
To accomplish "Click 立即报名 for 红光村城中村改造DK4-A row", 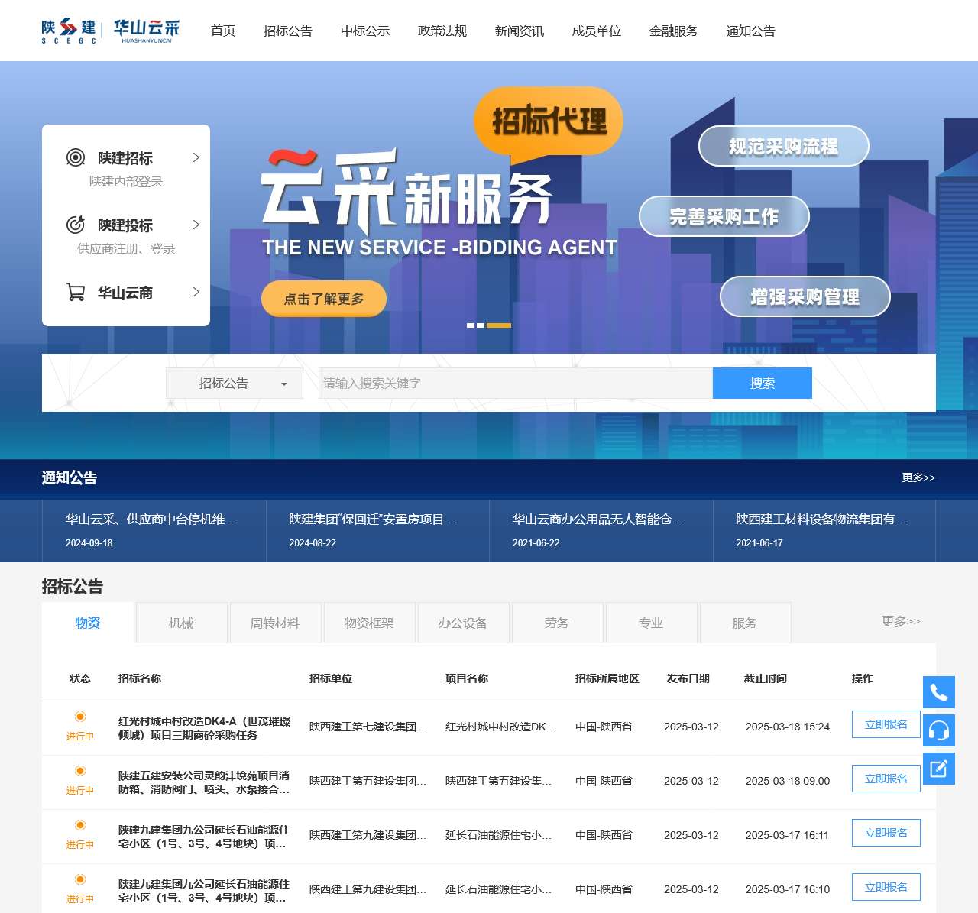I will [x=886, y=724].
